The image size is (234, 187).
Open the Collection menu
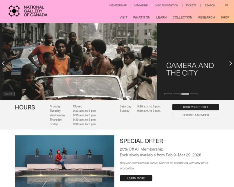click(x=183, y=18)
